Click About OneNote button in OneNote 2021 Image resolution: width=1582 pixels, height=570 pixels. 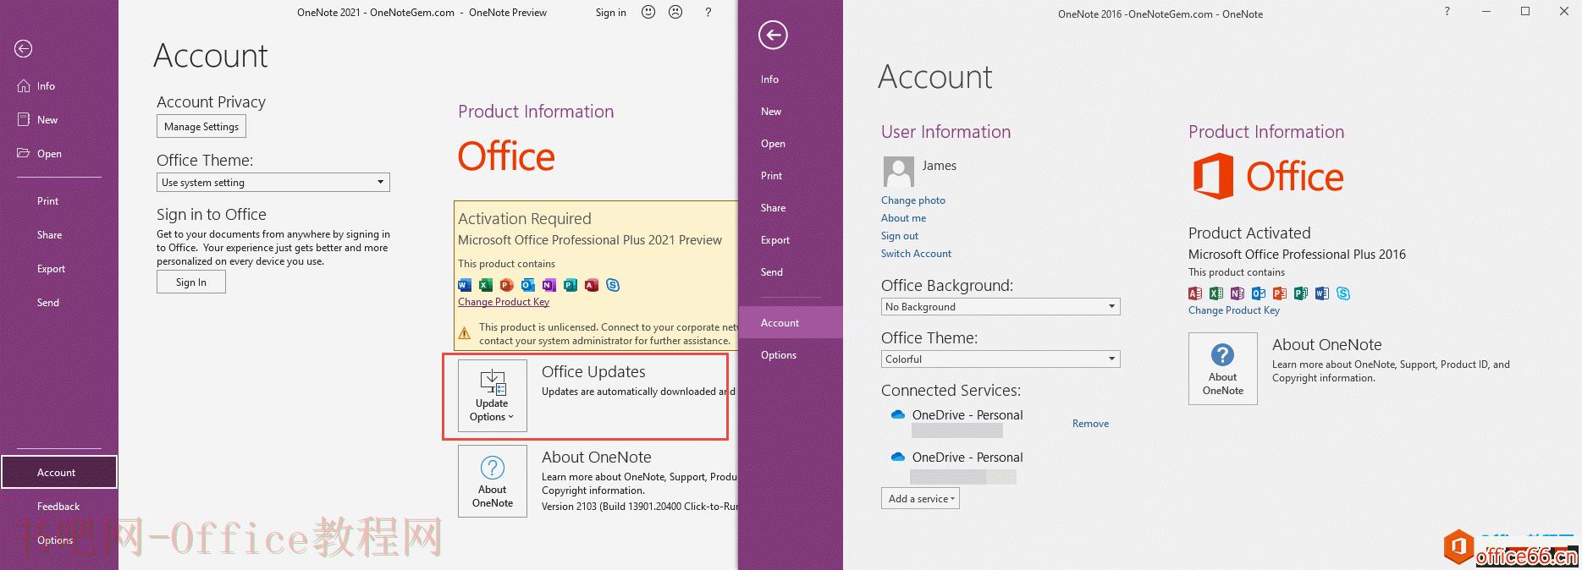[493, 482]
